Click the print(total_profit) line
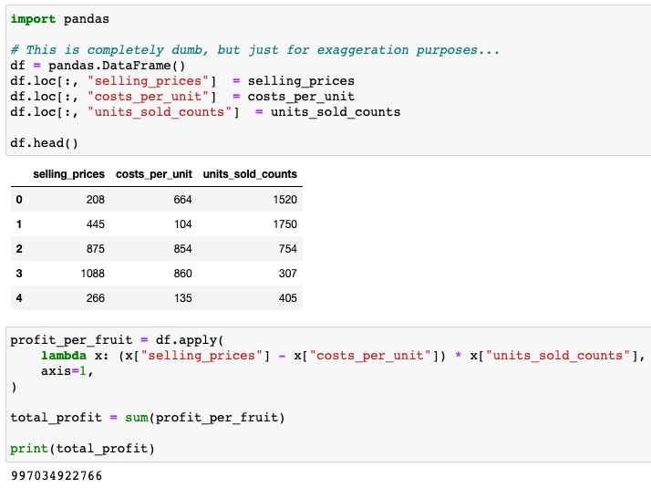The image size is (651, 488). 82,449
